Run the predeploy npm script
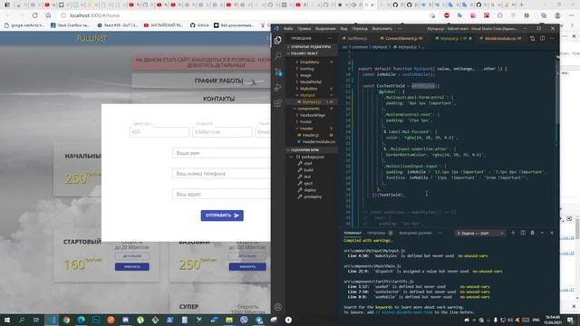Image resolution: width=580 pixels, height=326 pixels. pyautogui.click(x=313, y=197)
